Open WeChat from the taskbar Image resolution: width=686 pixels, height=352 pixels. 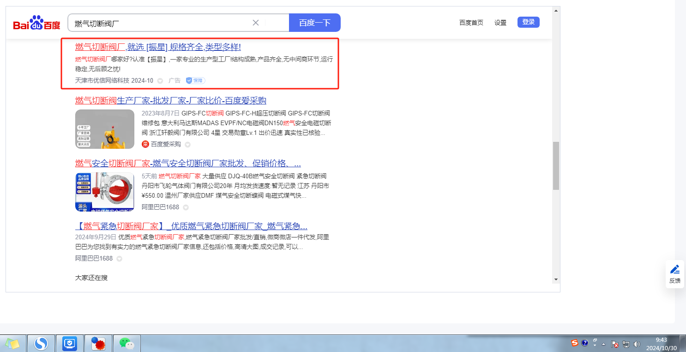127,343
